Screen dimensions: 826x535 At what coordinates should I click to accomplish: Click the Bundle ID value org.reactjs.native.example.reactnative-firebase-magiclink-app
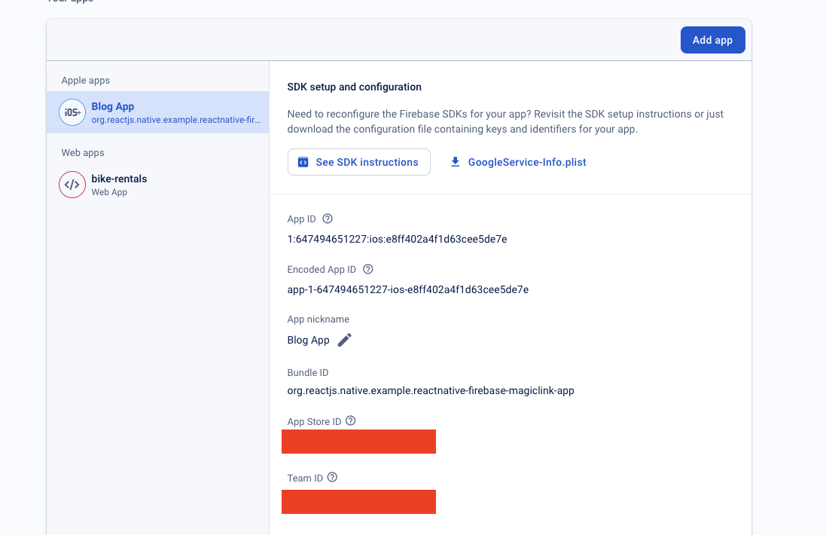pyautogui.click(x=431, y=390)
